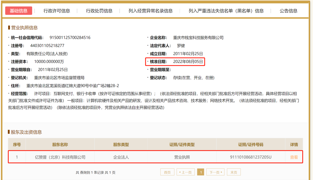Click the 下一页 pagination button
313x180 pixels.
pyautogui.click(x=216, y=172)
